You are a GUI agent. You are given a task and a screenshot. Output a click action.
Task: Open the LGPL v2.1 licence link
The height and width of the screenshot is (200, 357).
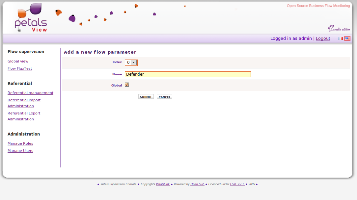[x=237, y=184]
